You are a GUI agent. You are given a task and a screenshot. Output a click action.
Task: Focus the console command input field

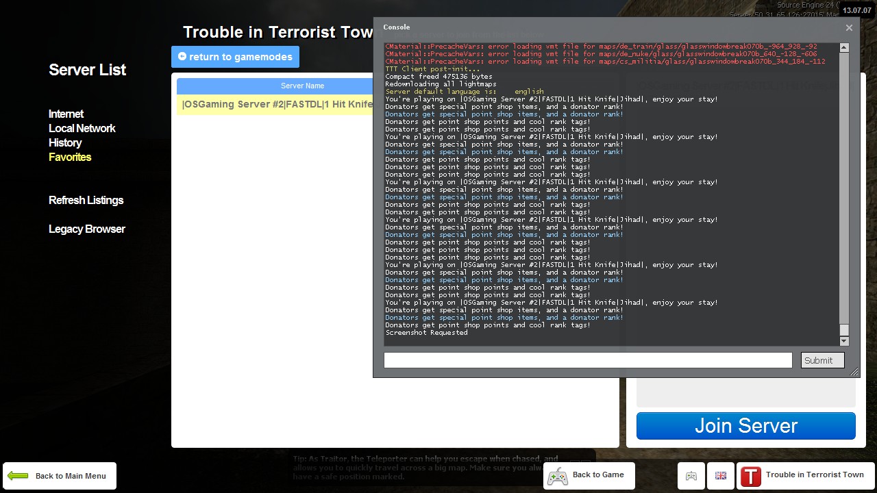(588, 360)
